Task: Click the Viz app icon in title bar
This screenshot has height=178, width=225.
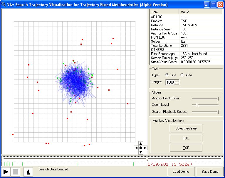Action: point(4,4)
